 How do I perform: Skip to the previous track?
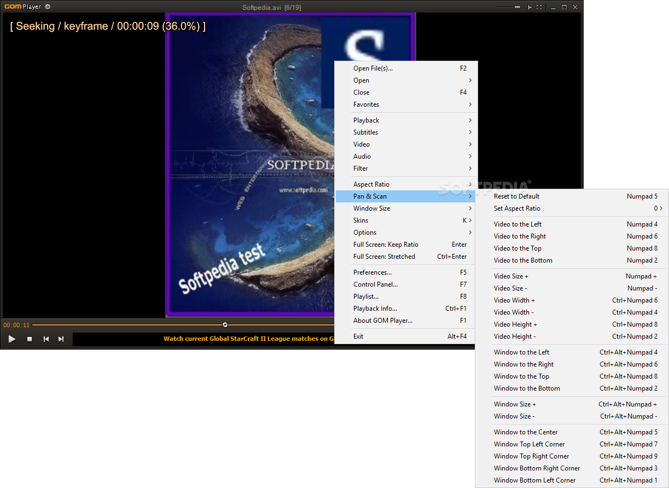click(x=46, y=339)
